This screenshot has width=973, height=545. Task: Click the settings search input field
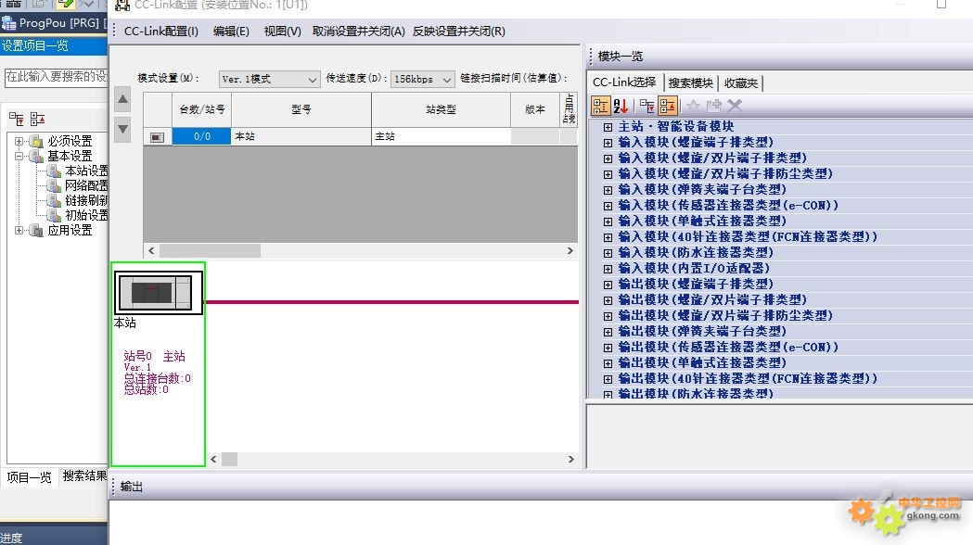56,77
